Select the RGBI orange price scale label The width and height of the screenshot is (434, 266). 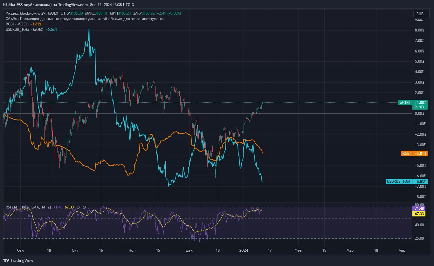[407, 153]
